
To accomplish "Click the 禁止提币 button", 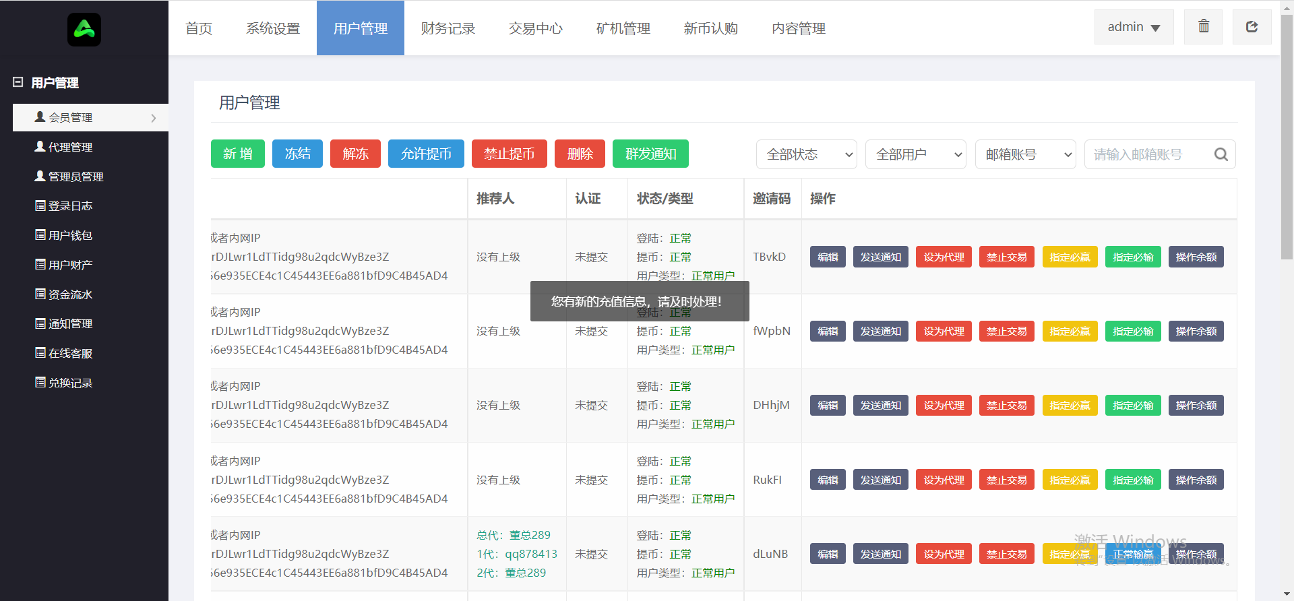I will 509,154.
